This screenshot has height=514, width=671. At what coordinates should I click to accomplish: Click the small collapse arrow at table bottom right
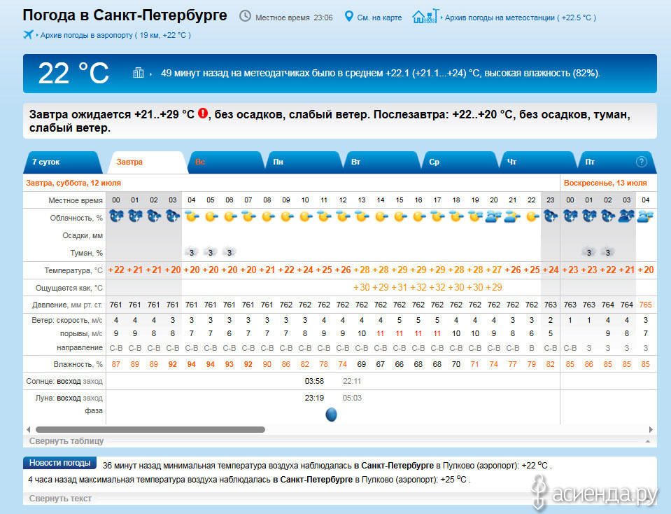coord(648,440)
